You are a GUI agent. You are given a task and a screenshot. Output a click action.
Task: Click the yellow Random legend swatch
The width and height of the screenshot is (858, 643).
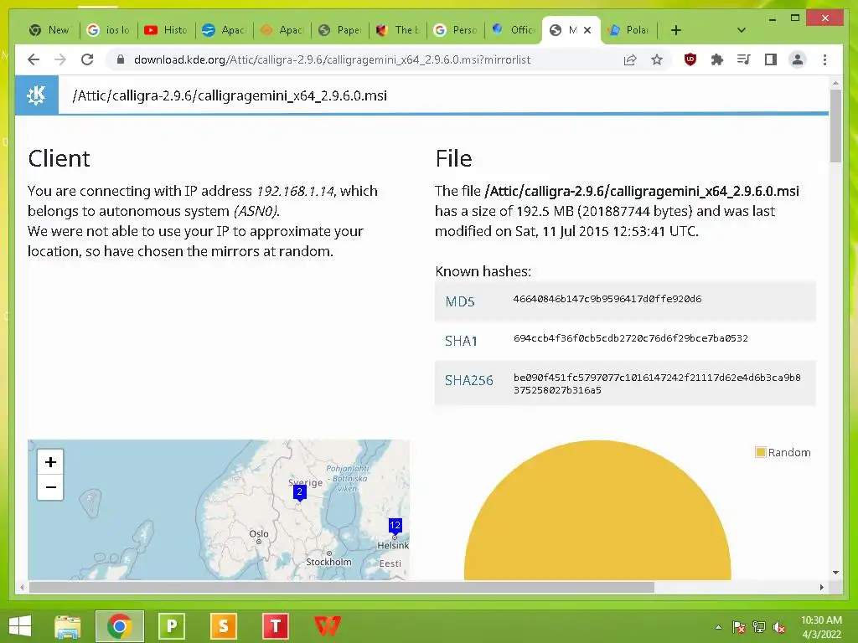pyautogui.click(x=760, y=452)
